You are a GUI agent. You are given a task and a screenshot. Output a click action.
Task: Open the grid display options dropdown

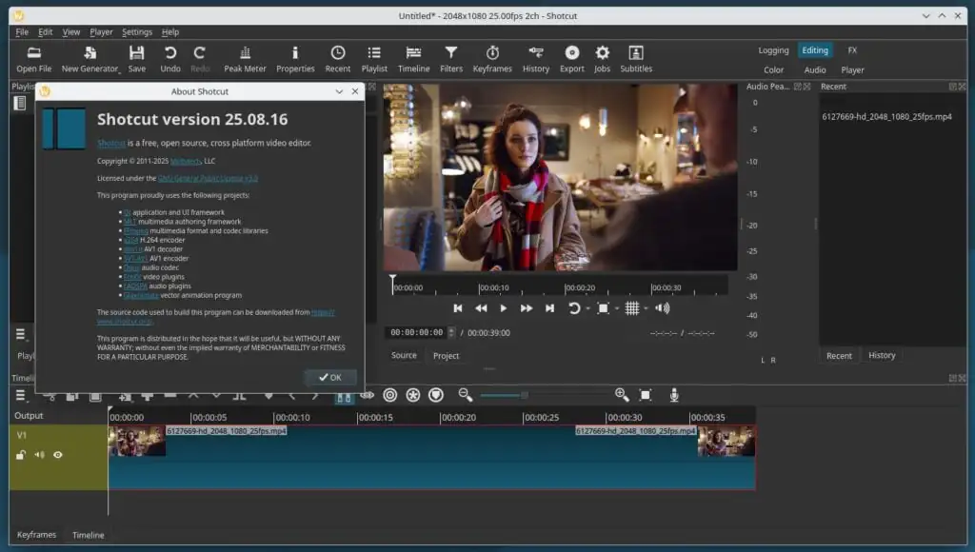pyautogui.click(x=646, y=308)
